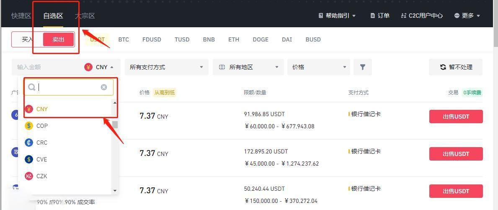The image size is (498, 210).
Task: Switch toggle to 买入
Action: tap(27, 39)
